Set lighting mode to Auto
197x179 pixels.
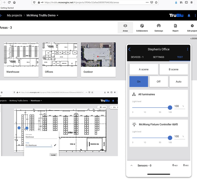[178, 82]
